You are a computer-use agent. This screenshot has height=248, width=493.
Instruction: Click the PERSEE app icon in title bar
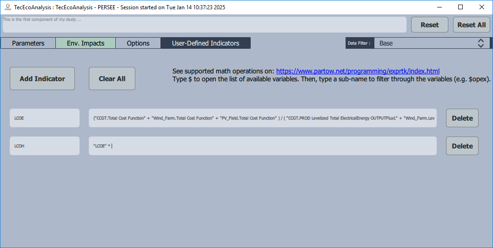pyautogui.click(x=8, y=7)
